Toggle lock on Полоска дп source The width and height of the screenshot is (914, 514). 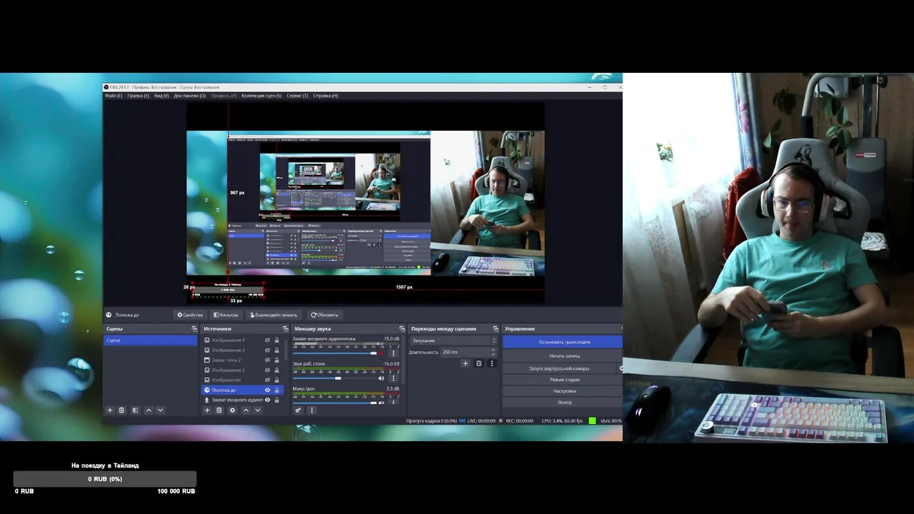[x=277, y=390]
